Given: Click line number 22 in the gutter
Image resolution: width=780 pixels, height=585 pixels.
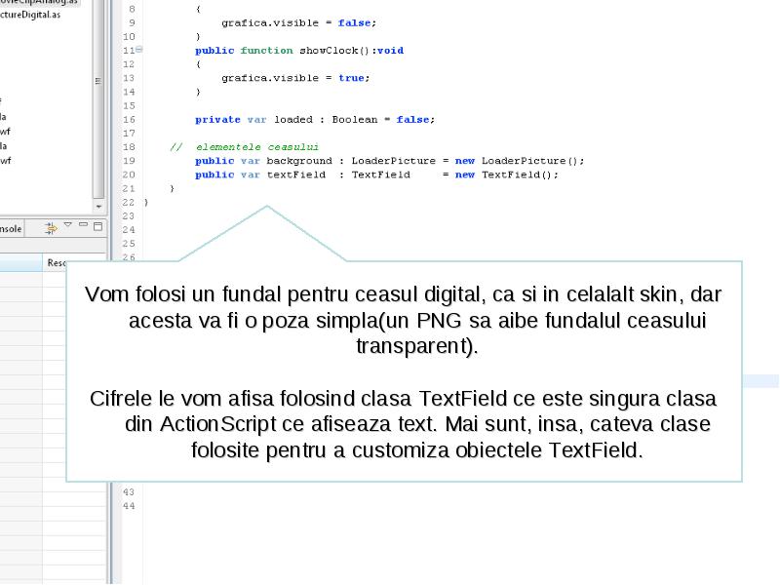Looking at the screenshot, I should coord(129,203).
